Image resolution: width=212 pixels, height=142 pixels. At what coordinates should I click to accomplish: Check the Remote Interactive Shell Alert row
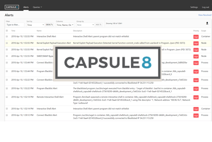click(7, 97)
